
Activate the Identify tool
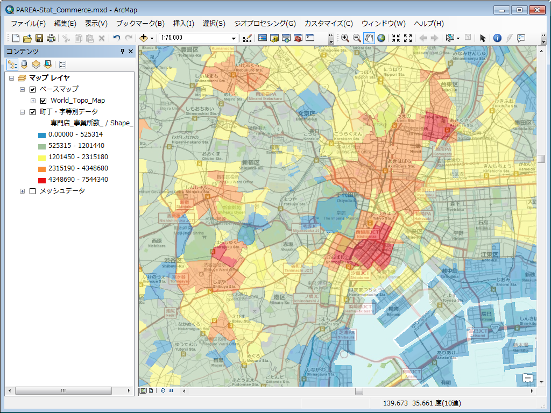pyautogui.click(x=497, y=38)
